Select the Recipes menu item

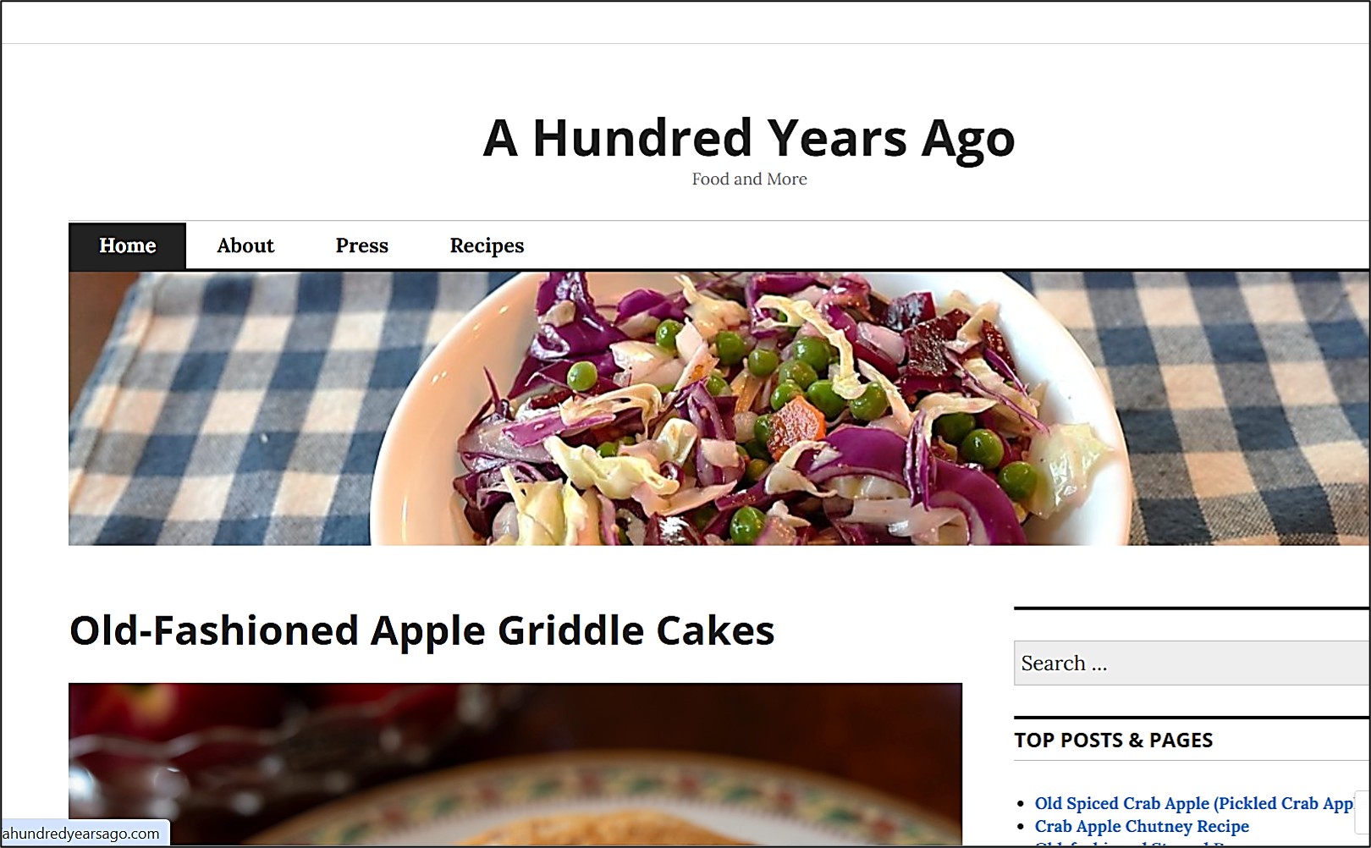point(487,245)
